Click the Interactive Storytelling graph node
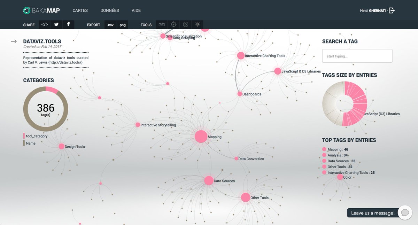The height and width of the screenshot is (225, 418). click(138, 125)
